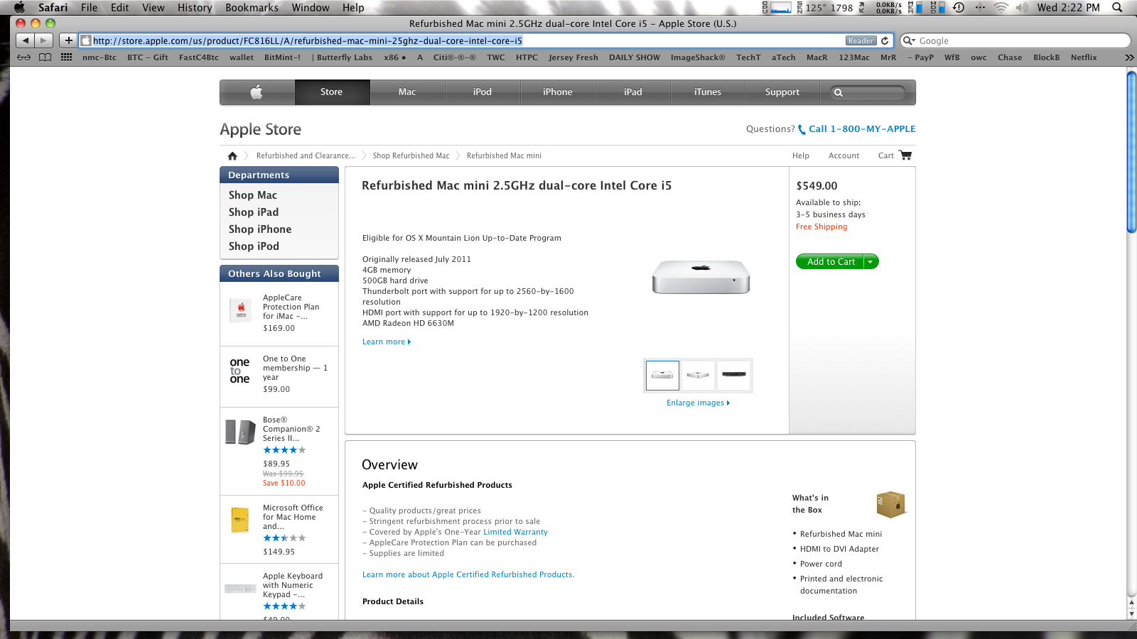Image resolution: width=1137 pixels, height=639 pixels.
Task: Toggle the Reader button in the address bar
Action: tap(861, 40)
